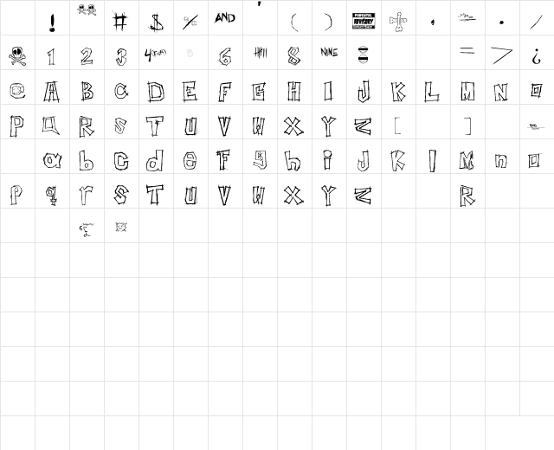
Task: Select the at-sign @ glyph
Action: [x=17, y=91]
